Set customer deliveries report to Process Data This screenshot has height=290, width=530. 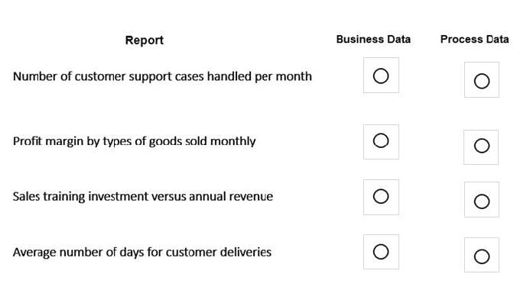482,256
